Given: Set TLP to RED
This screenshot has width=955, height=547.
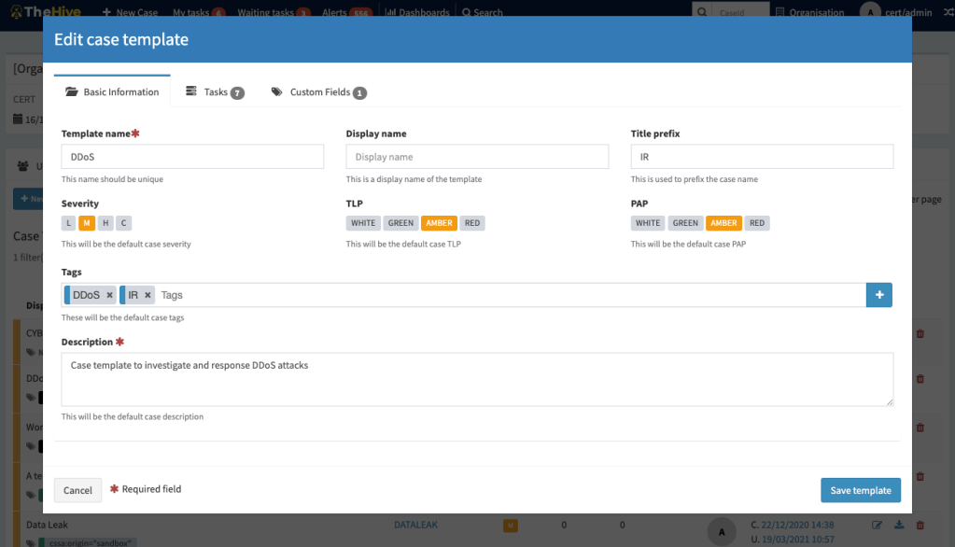Looking at the screenshot, I should (471, 223).
